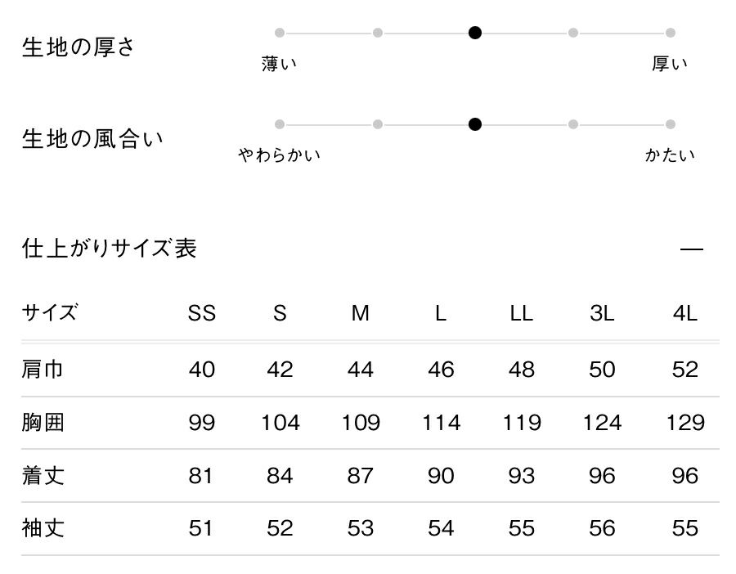Click the second dot on 生地の厚さ scale

click(378, 33)
